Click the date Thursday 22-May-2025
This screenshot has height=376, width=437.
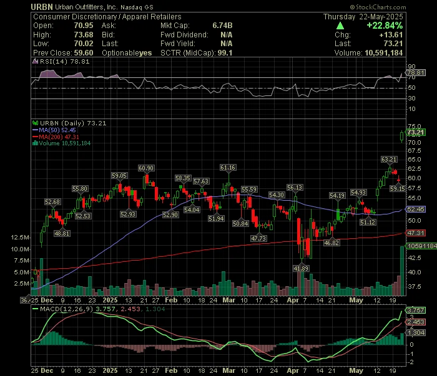coord(363,17)
